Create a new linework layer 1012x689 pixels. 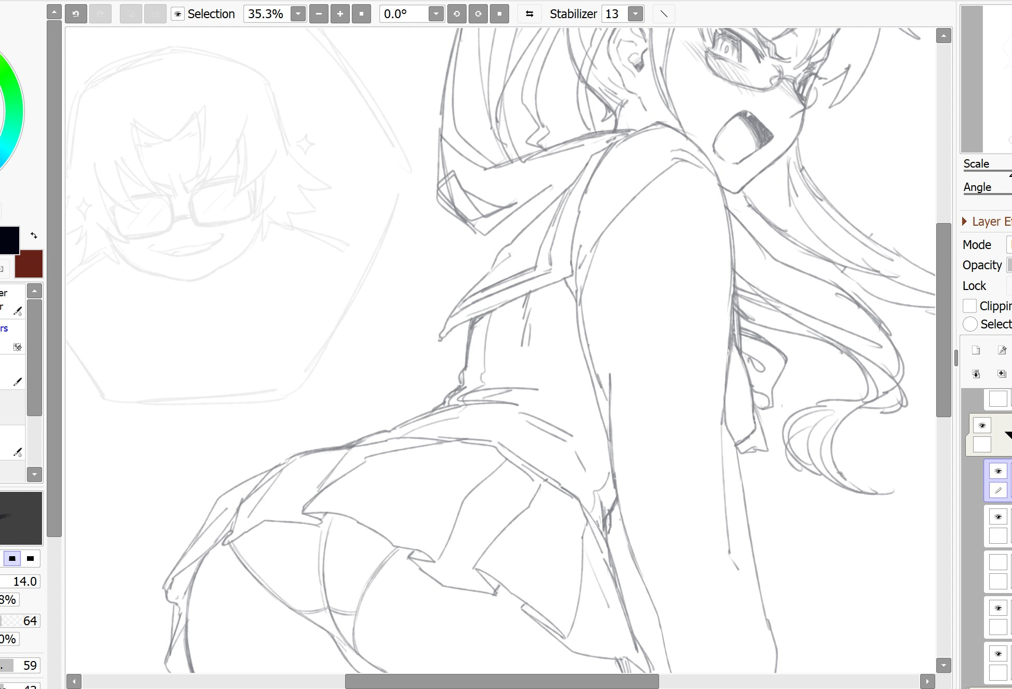point(1002,350)
